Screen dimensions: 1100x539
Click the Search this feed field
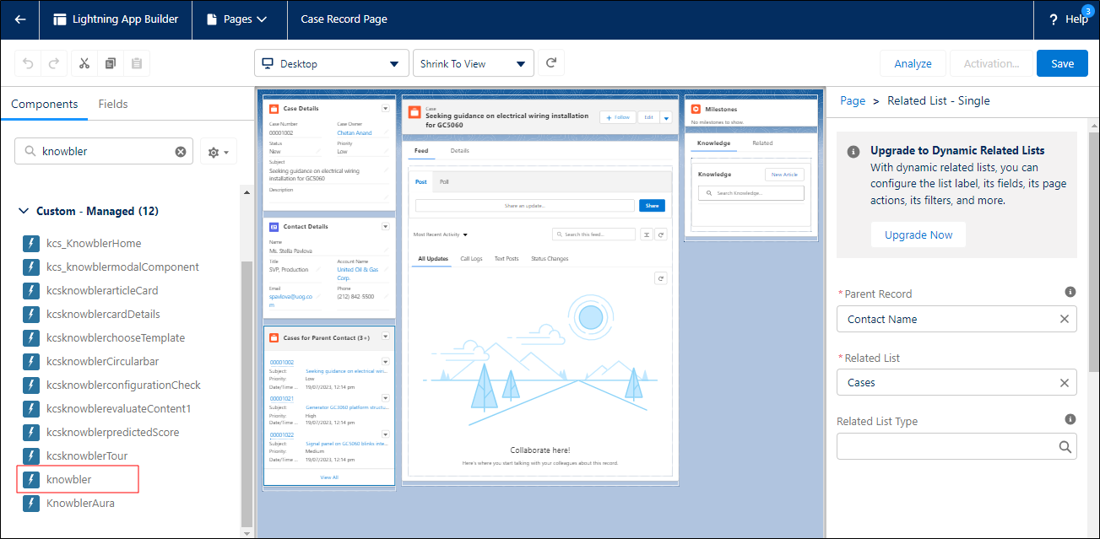[593, 234]
